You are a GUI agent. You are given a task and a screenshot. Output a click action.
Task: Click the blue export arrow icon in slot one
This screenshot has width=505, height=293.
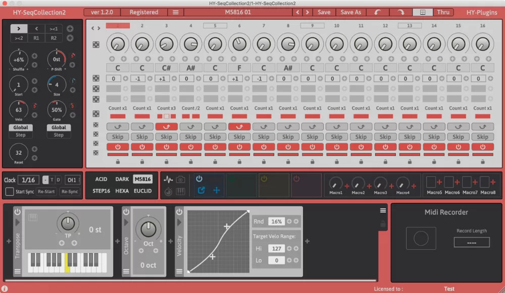(201, 191)
